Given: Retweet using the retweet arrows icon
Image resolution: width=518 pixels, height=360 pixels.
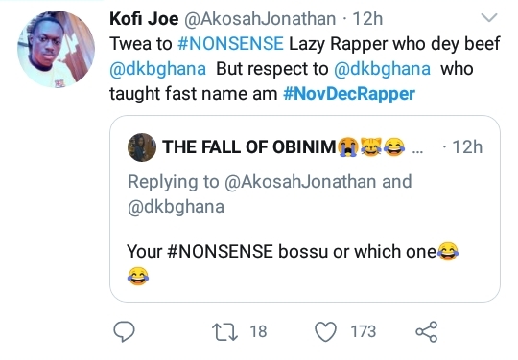Looking at the screenshot, I should [x=224, y=331].
